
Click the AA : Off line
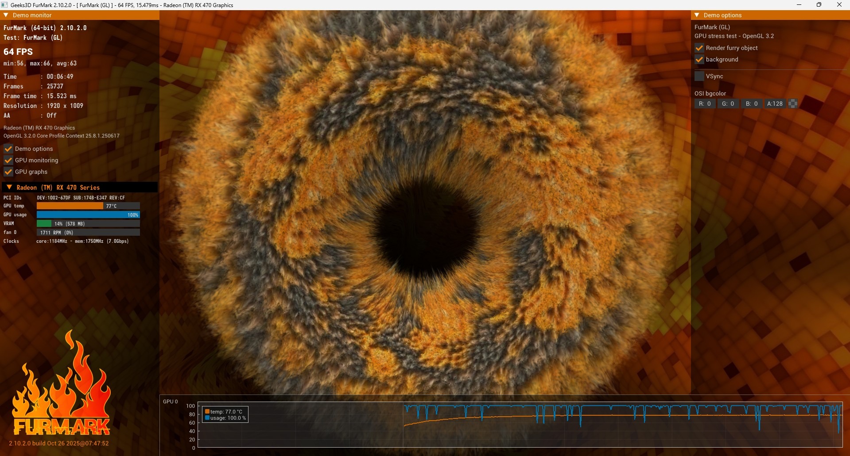[30, 115]
